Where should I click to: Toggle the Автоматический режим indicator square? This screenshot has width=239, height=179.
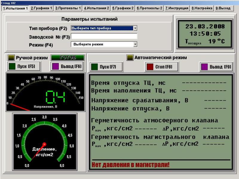(130, 58)
